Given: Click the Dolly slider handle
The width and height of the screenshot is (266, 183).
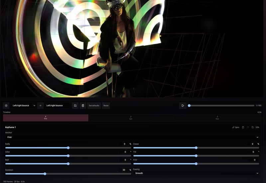Looking at the screenshot, I should pyautogui.click(x=68, y=148).
